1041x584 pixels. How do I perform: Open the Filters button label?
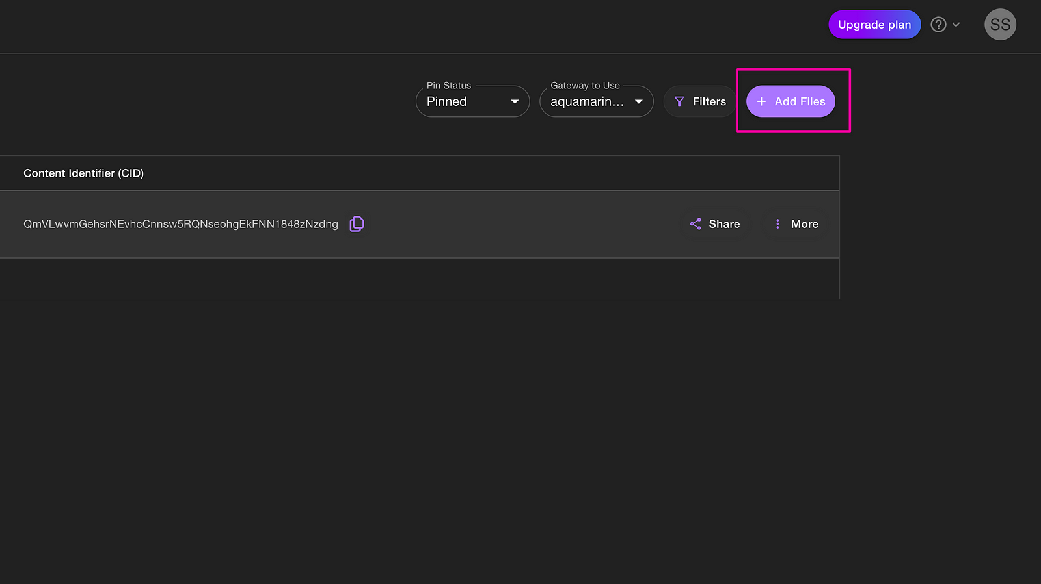coord(709,102)
